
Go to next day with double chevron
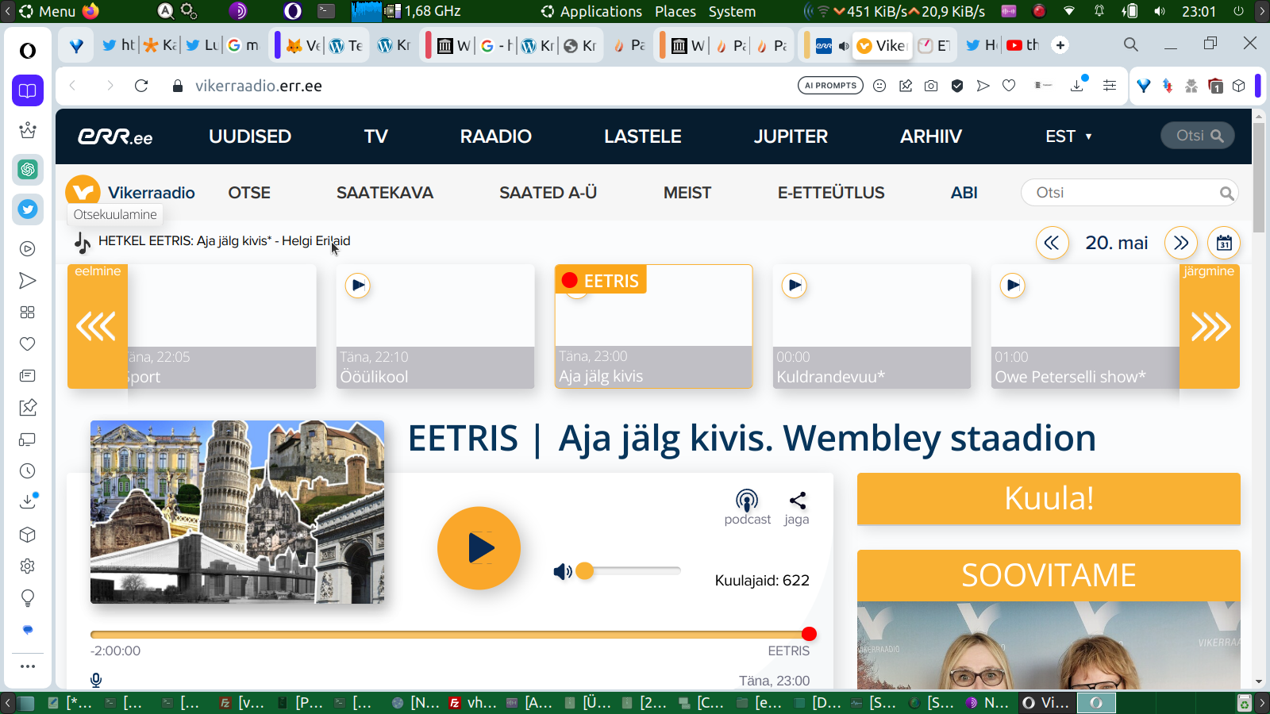(x=1180, y=243)
